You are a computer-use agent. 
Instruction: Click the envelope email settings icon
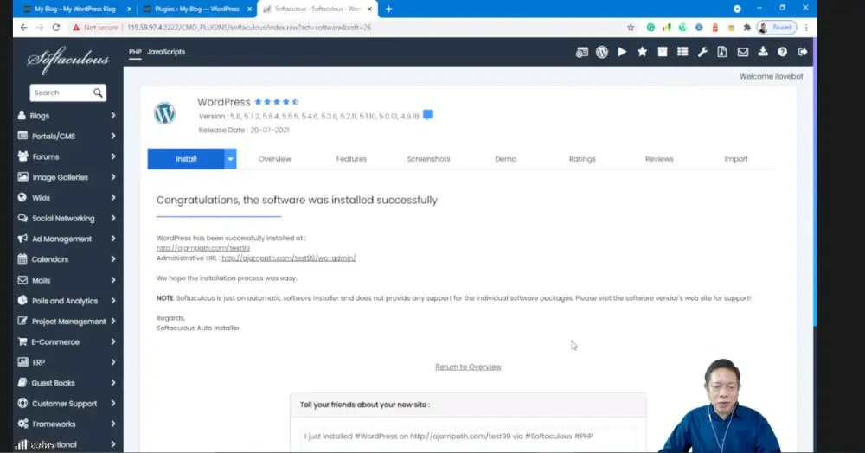[x=742, y=52]
